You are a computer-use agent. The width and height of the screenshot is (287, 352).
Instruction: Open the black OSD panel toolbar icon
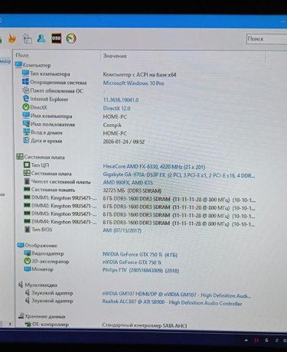(x=57, y=38)
